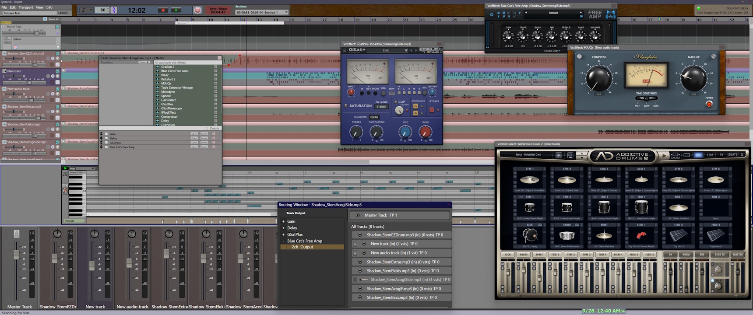Open the View menu
753x315 pixels.
[x=39, y=7]
